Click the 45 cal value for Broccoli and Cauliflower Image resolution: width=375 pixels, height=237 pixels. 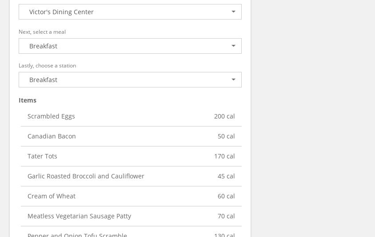tap(226, 176)
